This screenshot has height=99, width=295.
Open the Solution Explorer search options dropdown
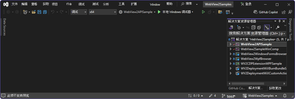click(x=284, y=34)
